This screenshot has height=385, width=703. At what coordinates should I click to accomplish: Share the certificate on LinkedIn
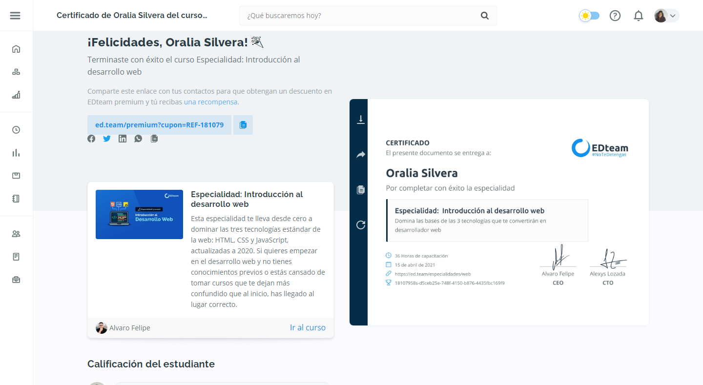tap(123, 139)
